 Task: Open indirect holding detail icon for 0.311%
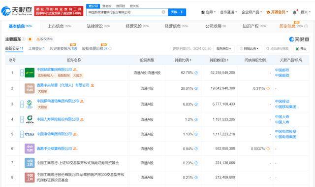[x=268, y=88]
